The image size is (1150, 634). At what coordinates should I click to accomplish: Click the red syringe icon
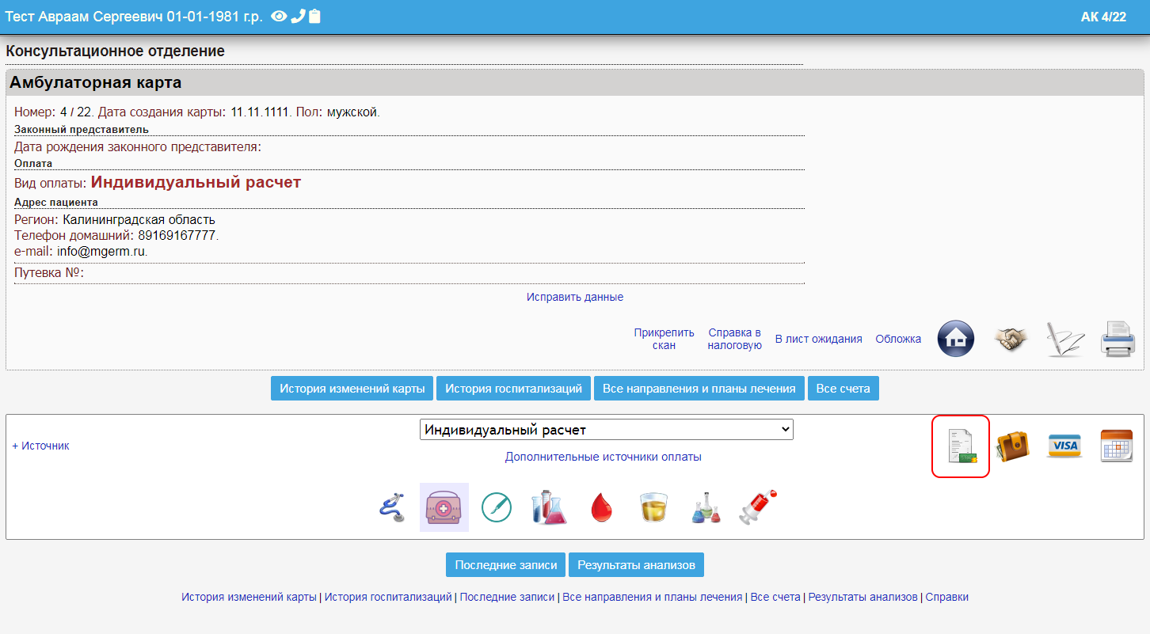(x=758, y=507)
